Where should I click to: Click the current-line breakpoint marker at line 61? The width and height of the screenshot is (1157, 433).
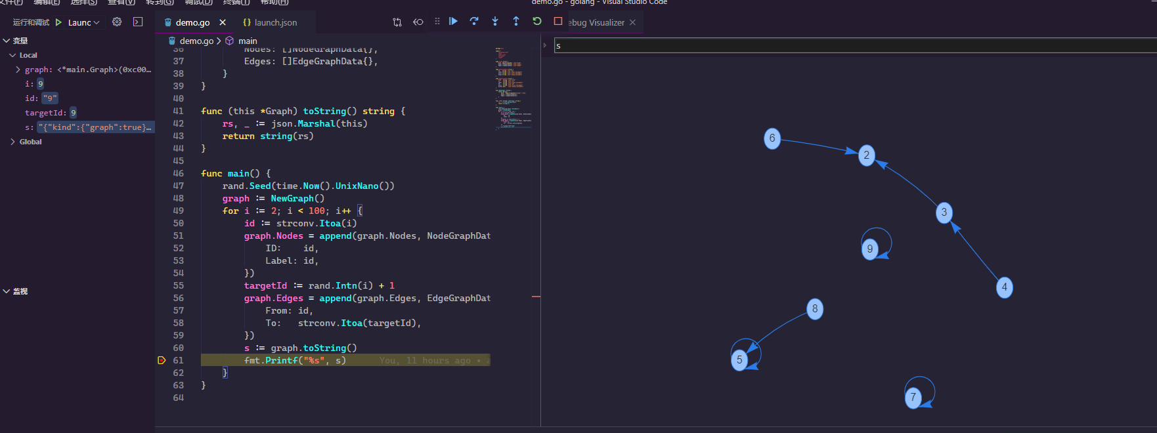tap(162, 360)
